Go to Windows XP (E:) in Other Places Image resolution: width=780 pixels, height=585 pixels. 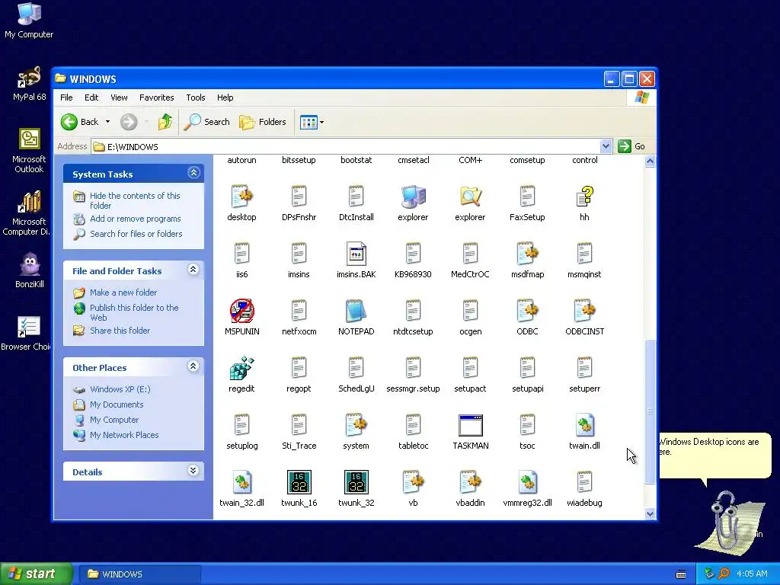[120, 389]
